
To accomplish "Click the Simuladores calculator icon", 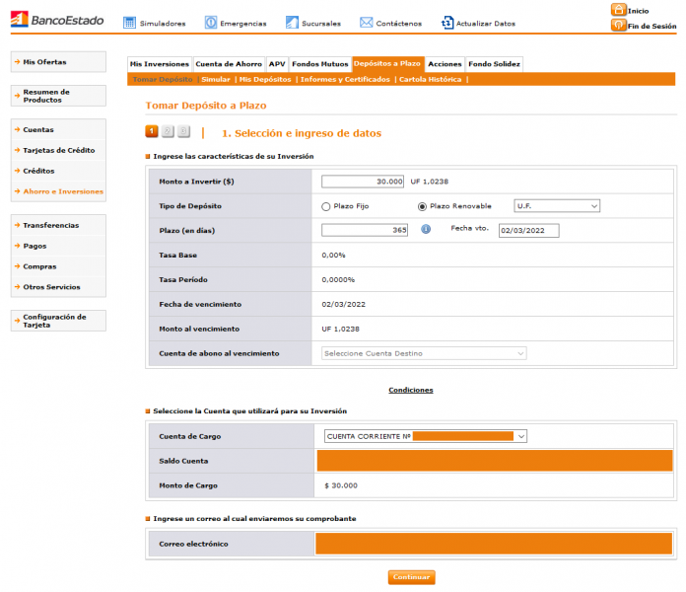I will pyautogui.click(x=130, y=23).
